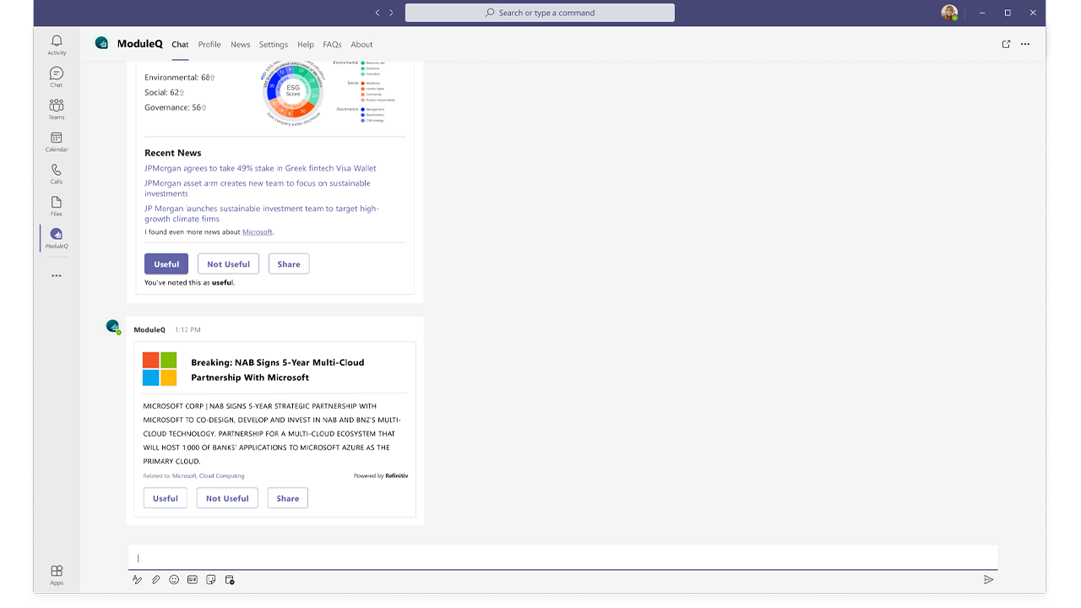Open the JPMorgan asset arm sustainable investments link

point(258,188)
